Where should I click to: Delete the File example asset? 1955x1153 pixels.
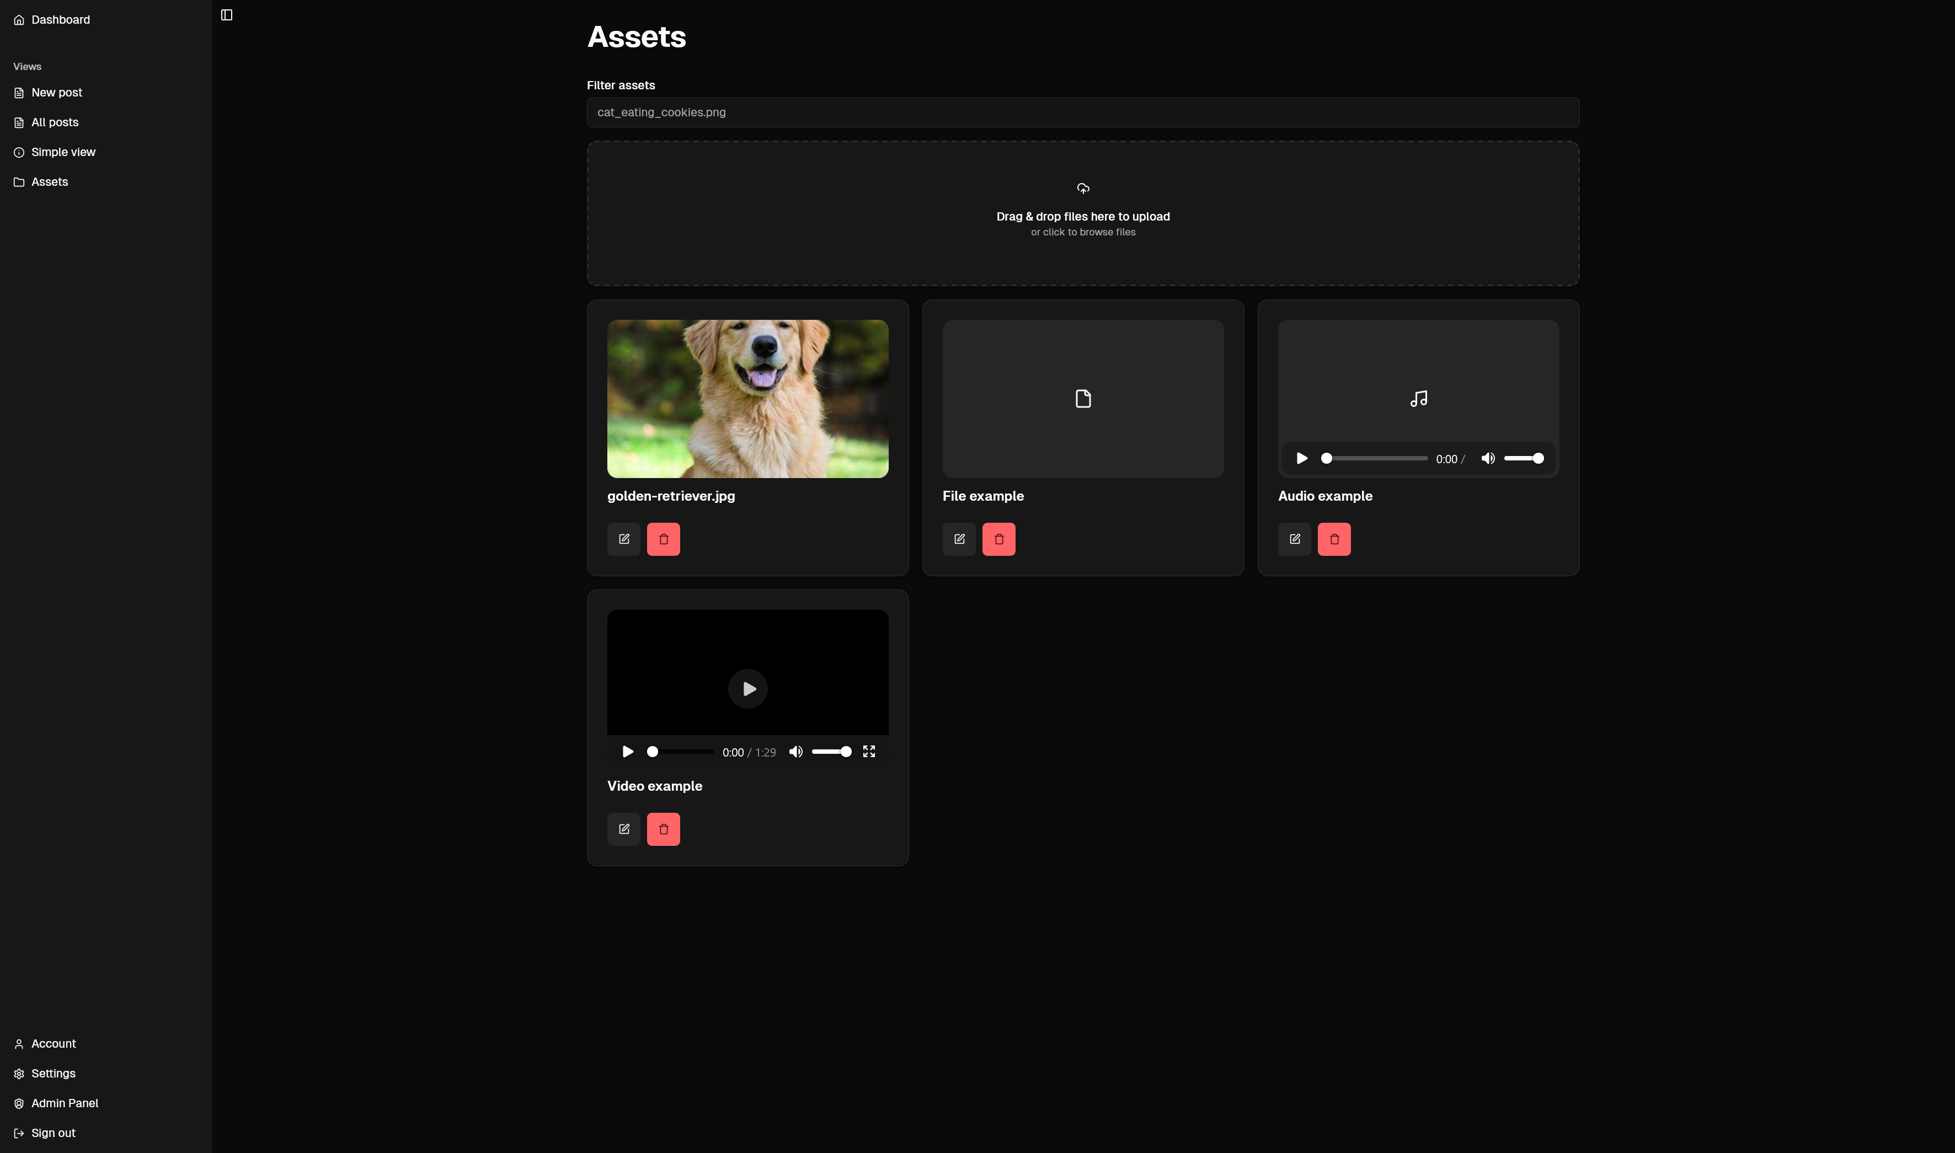(998, 539)
